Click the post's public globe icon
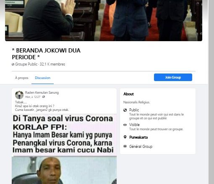 [x=44, y=97]
